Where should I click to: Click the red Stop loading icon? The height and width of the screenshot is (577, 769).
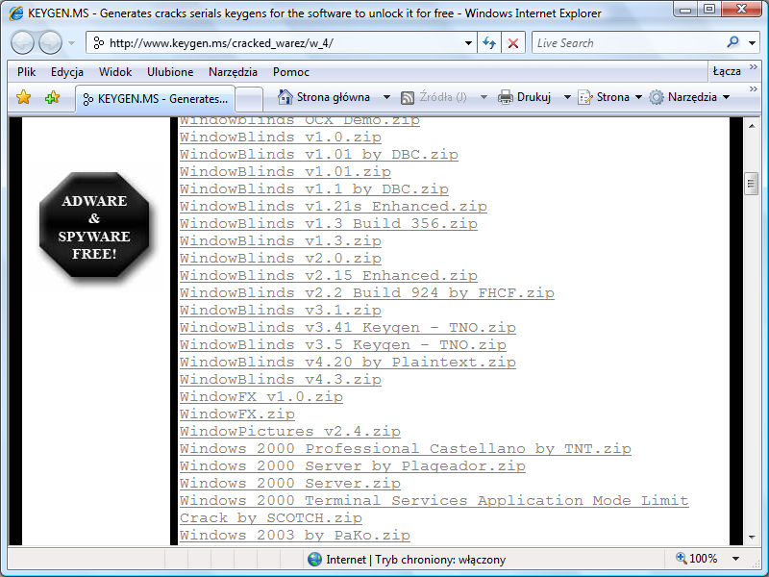[x=513, y=42]
